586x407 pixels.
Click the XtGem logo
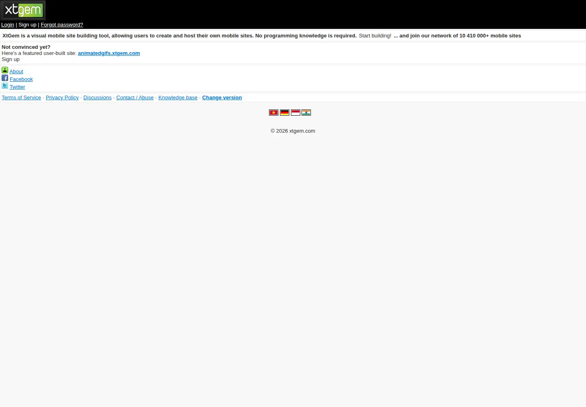[23, 10]
